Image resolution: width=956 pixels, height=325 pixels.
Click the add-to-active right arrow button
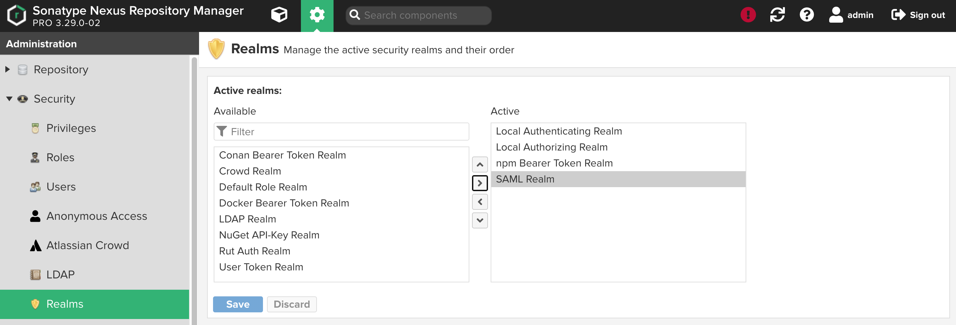tap(479, 183)
